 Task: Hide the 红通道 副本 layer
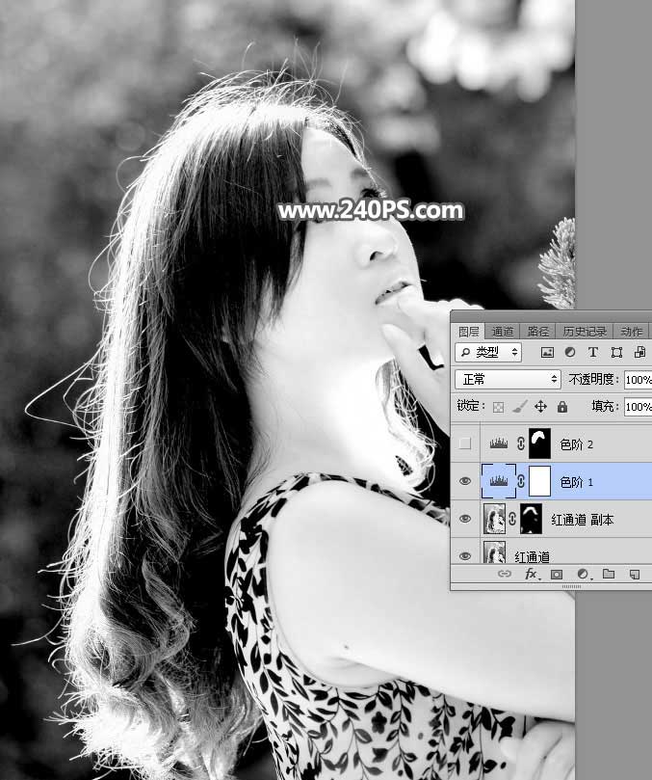click(x=465, y=519)
